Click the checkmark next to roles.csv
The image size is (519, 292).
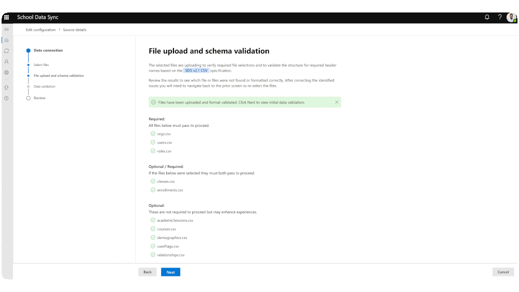(x=153, y=151)
